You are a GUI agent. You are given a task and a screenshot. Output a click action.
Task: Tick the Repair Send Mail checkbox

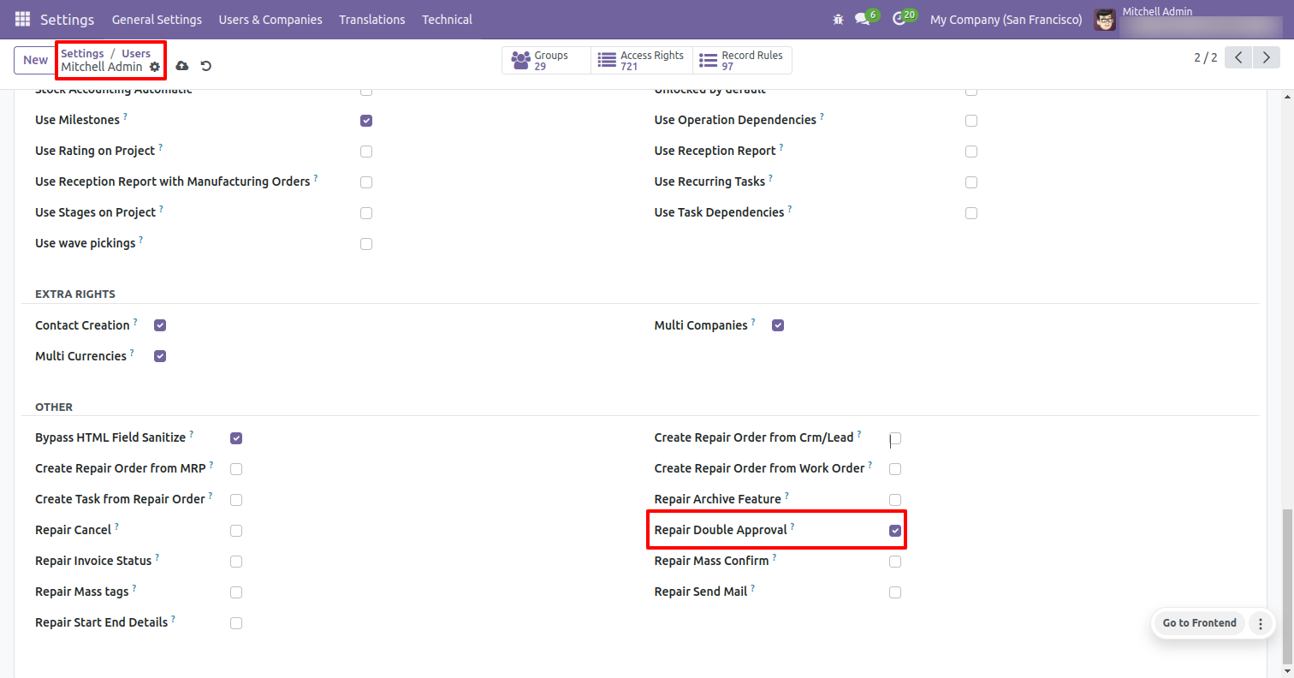pyautogui.click(x=895, y=592)
